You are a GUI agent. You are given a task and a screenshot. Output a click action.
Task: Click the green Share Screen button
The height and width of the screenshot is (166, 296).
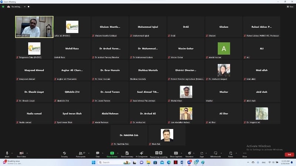coord(112,153)
